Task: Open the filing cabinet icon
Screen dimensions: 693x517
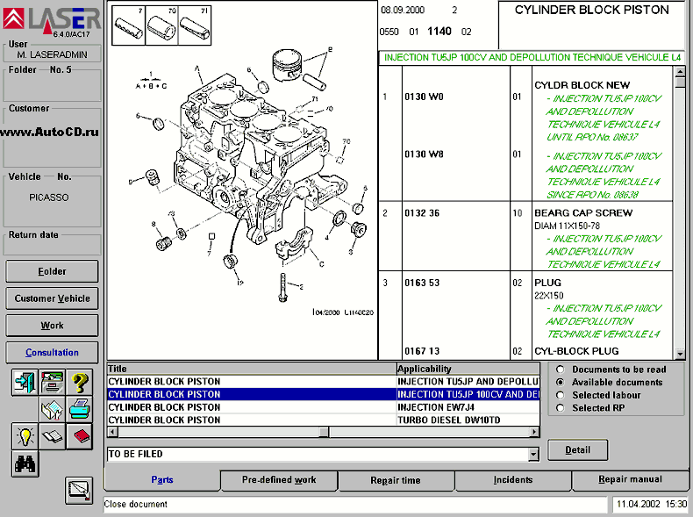Action: [53, 383]
